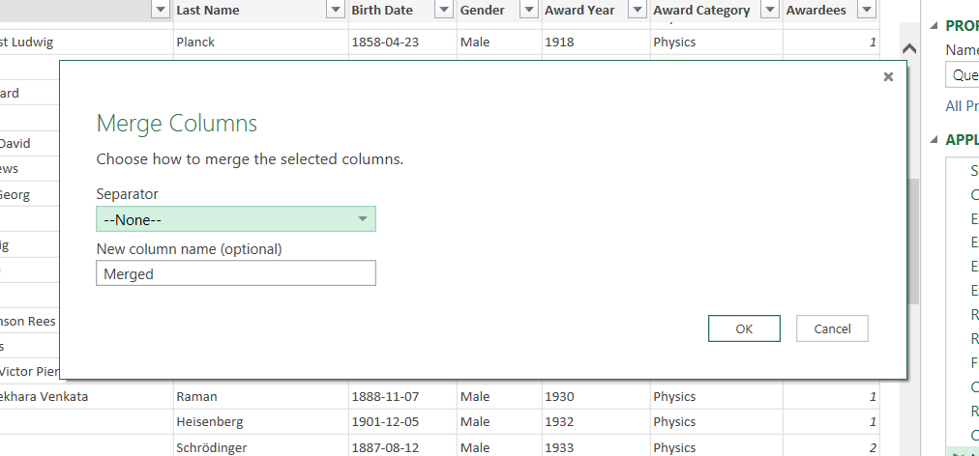The height and width of the screenshot is (456, 979).
Task: Select the Planck birth date cell 1858-04-23
Action: click(x=385, y=43)
